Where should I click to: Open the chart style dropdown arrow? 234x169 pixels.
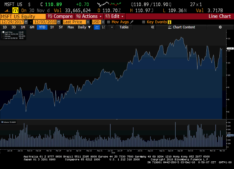(112, 27)
